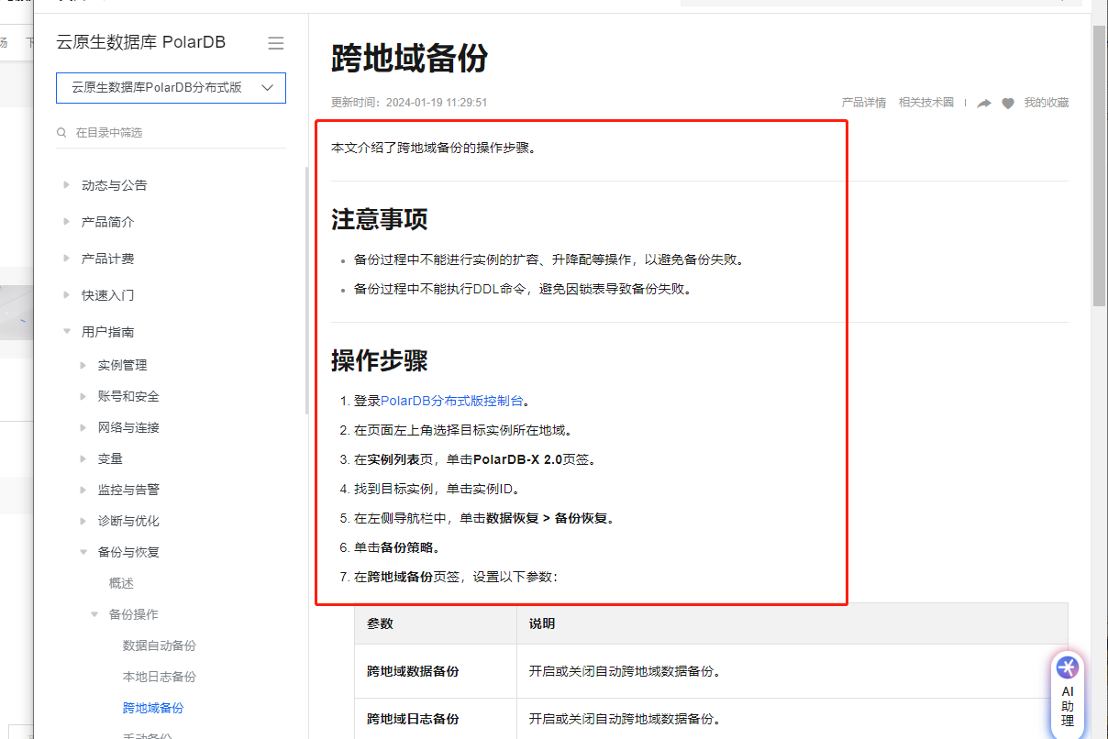Expand the 监控与告警 tree node
This screenshot has width=1108, height=739.
83,490
